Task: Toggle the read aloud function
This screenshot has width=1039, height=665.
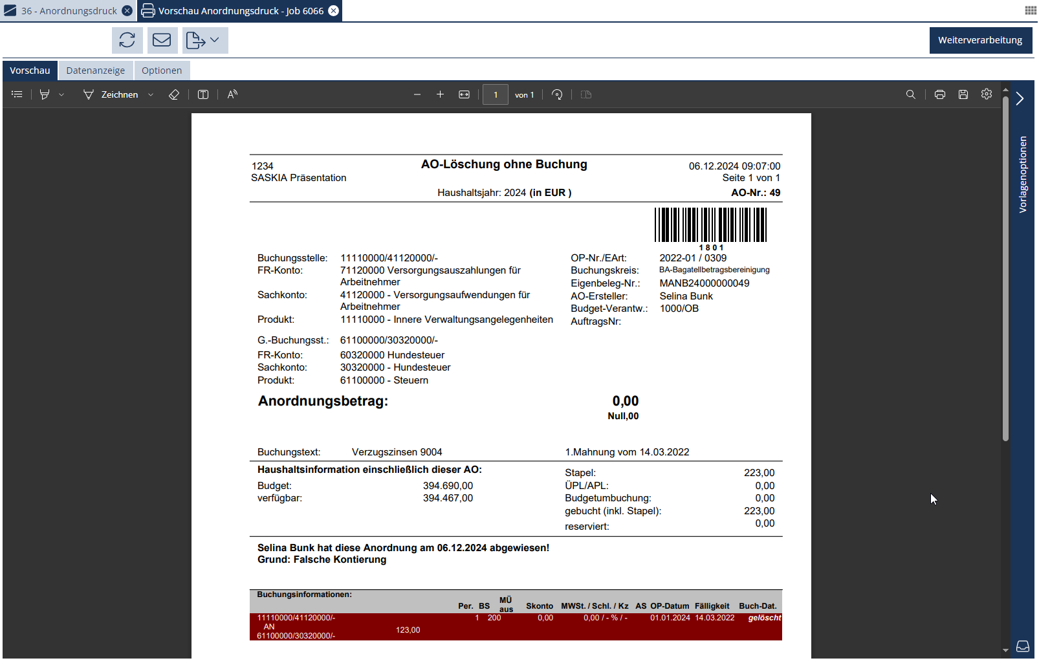Action: 232,94
